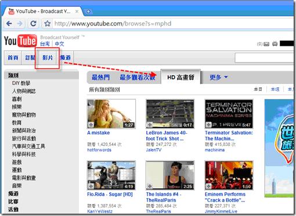
Task: Open 旅行與活動 category
Action: [x=24, y=138]
